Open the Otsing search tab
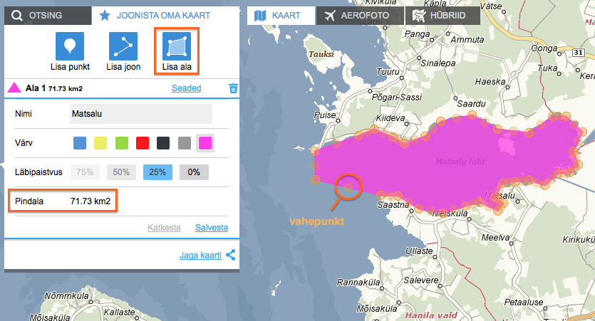 pyautogui.click(x=47, y=15)
